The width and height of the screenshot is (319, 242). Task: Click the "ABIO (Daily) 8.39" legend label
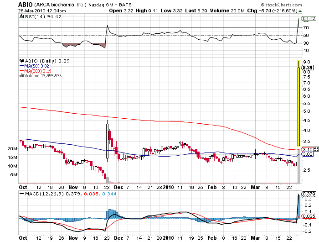tap(47, 61)
